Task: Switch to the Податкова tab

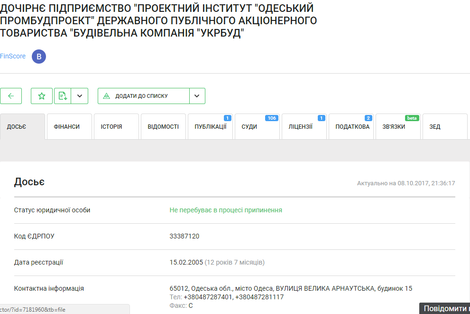Action: [351, 127]
